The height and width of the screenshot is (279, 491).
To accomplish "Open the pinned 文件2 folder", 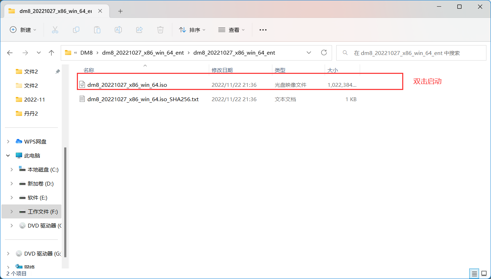I will coord(31,71).
